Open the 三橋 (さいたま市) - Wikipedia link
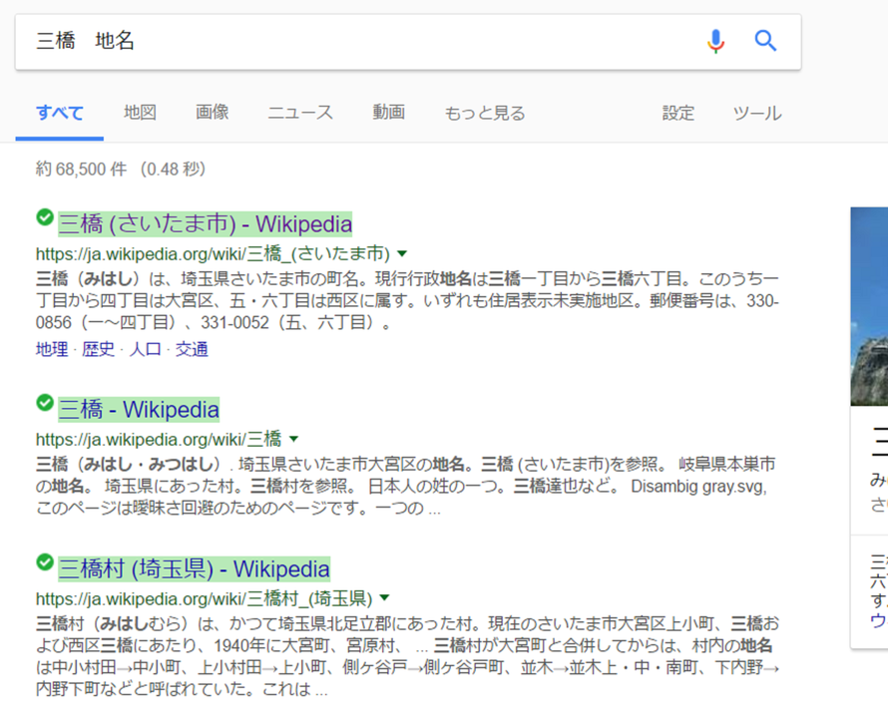The width and height of the screenshot is (888, 722). 205,224
